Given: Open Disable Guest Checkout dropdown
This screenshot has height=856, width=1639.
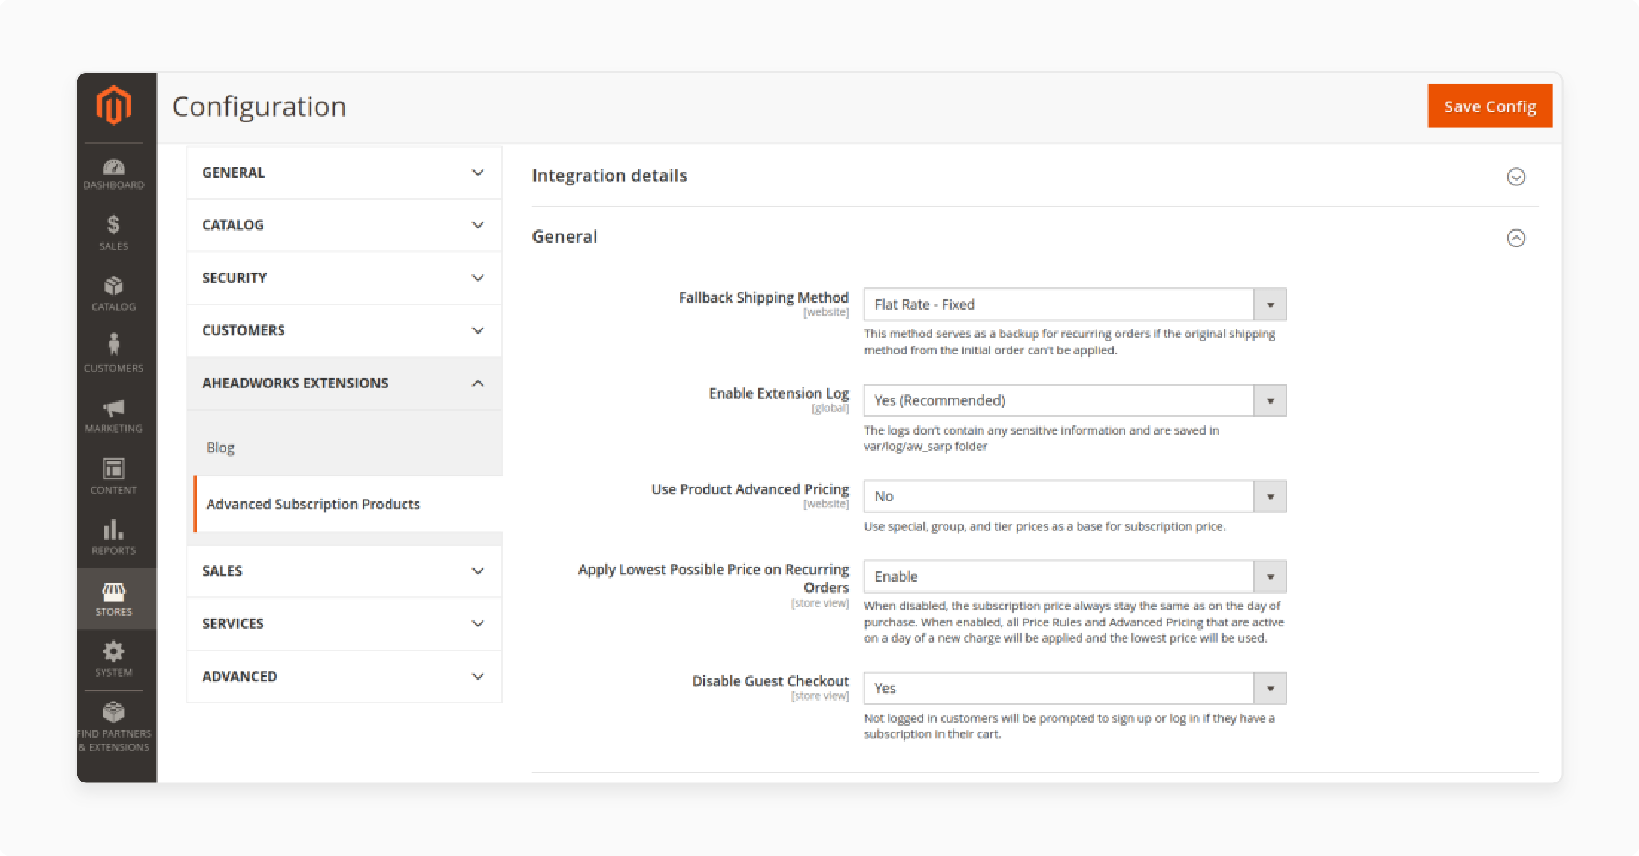Looking at the screenshot, I should (1075, 688).
